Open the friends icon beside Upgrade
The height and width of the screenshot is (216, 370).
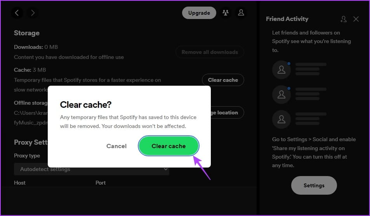(225, 13)
